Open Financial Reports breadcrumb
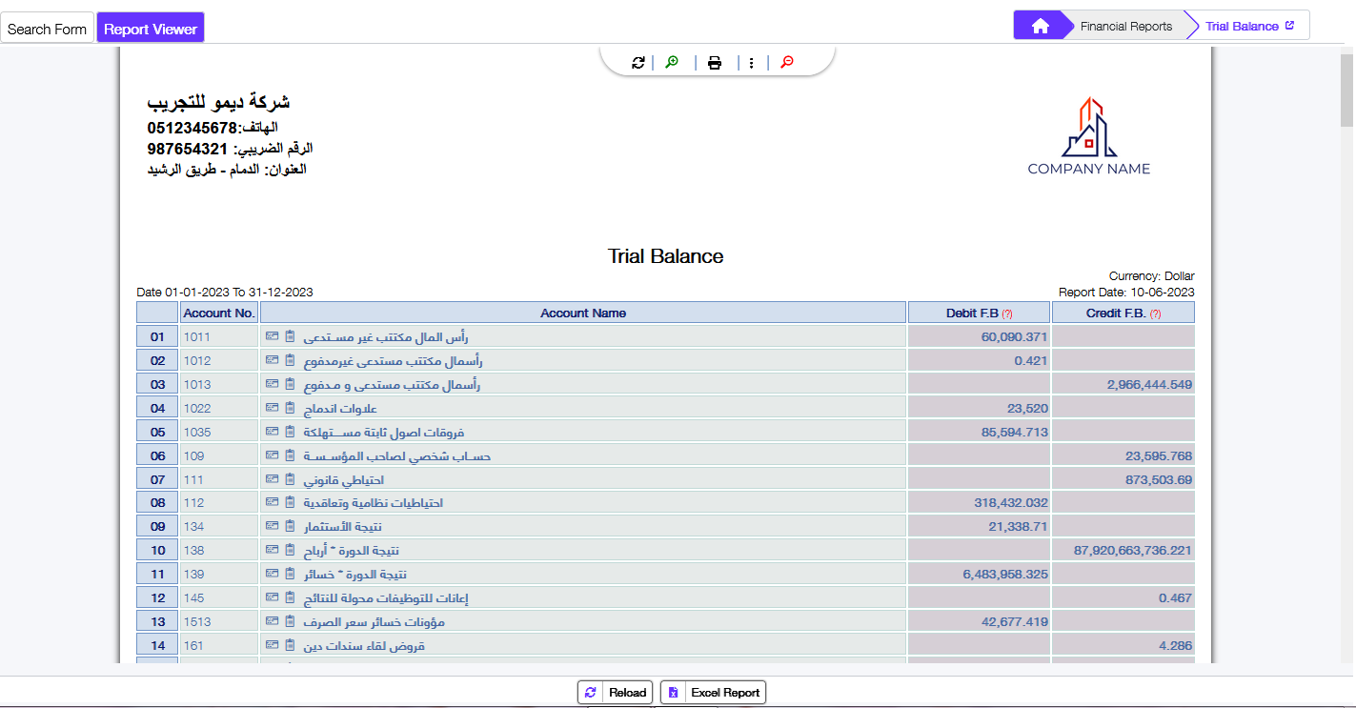 [1126, 27]
